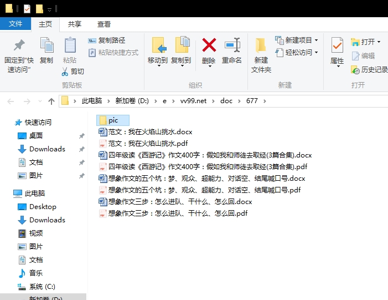This screenshot has width=388, height=300.
Task: Select 想象作文的五个坑 docx file
Action: 202,178
